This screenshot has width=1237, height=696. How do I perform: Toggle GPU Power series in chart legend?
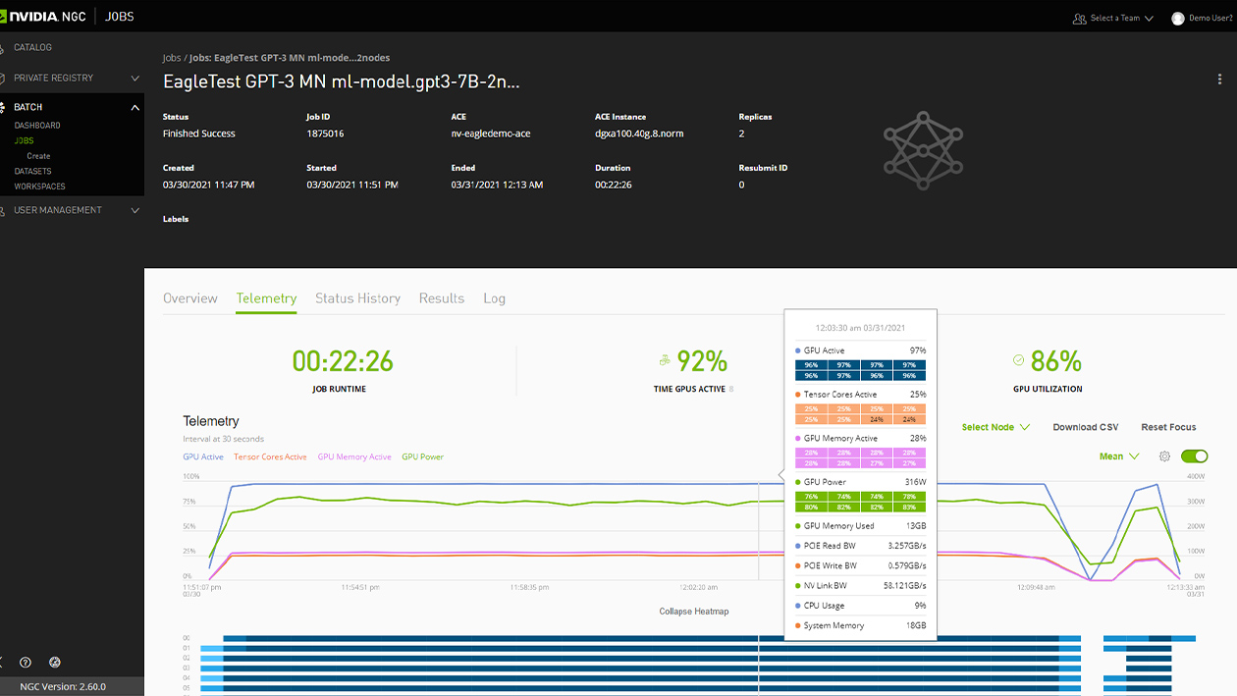422,456
